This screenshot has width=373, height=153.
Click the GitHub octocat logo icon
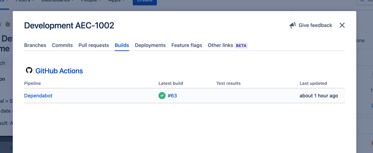[29, 70]
